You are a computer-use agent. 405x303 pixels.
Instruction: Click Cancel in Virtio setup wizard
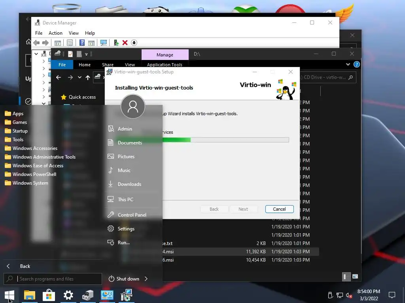tap(280, 209)
